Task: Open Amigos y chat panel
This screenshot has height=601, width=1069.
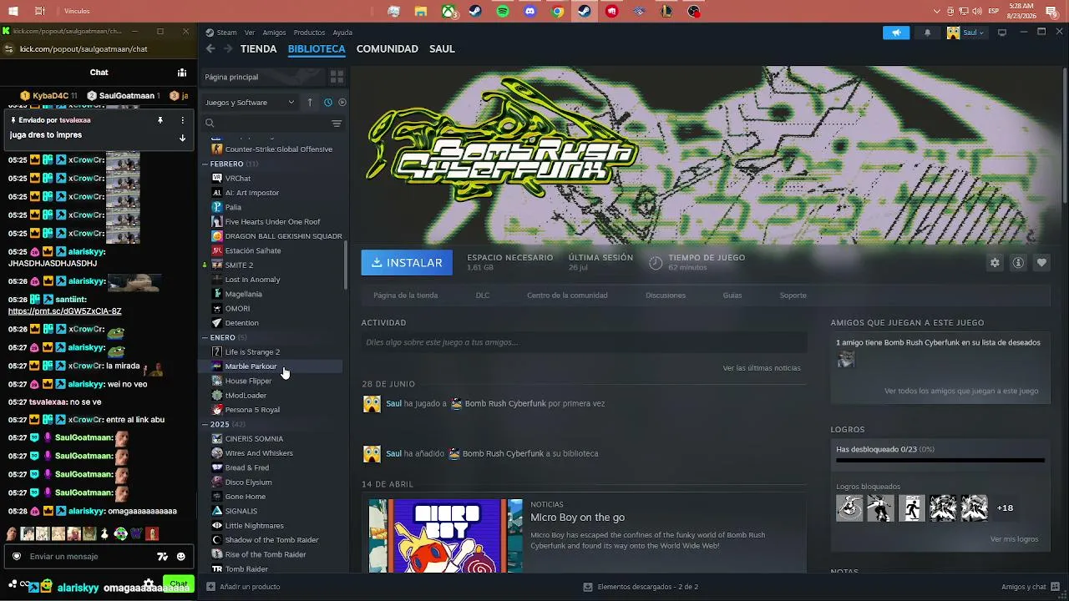Action: pyautogui.click(x=1029, y=587)
